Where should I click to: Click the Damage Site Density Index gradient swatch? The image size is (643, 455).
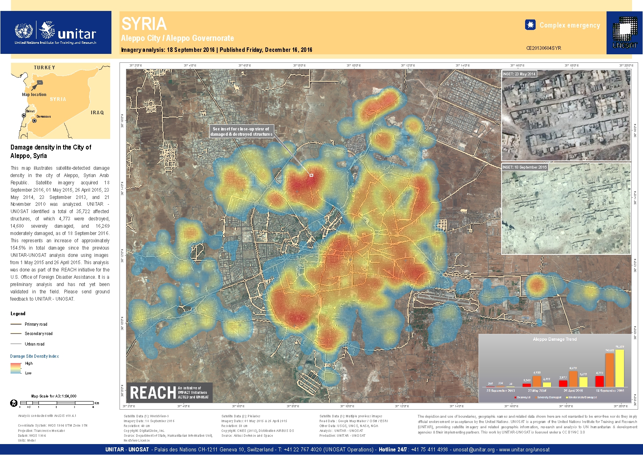[16, 368]
